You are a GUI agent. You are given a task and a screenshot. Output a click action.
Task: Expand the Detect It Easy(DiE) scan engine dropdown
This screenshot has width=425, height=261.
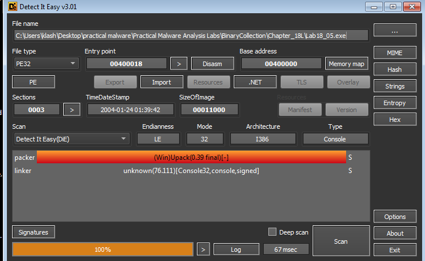point(71,139)
